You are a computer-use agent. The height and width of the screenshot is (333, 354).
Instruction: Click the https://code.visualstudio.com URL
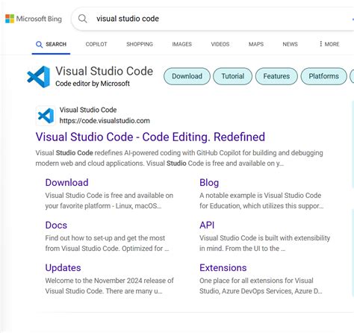[105, 121]
